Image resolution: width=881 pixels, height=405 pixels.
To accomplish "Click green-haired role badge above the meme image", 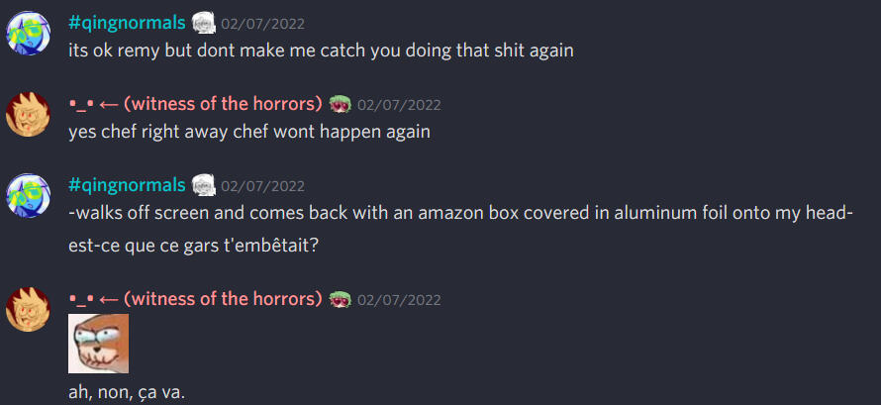I will [340, 300].
